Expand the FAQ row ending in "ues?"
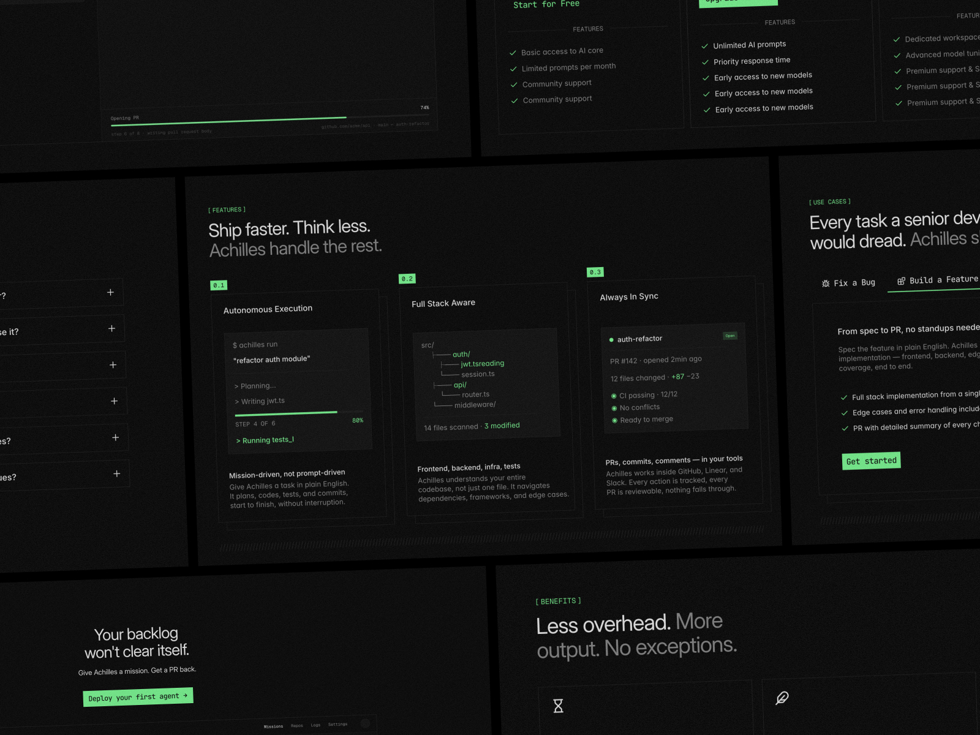 pyautogui.click(x=64, y=475)
